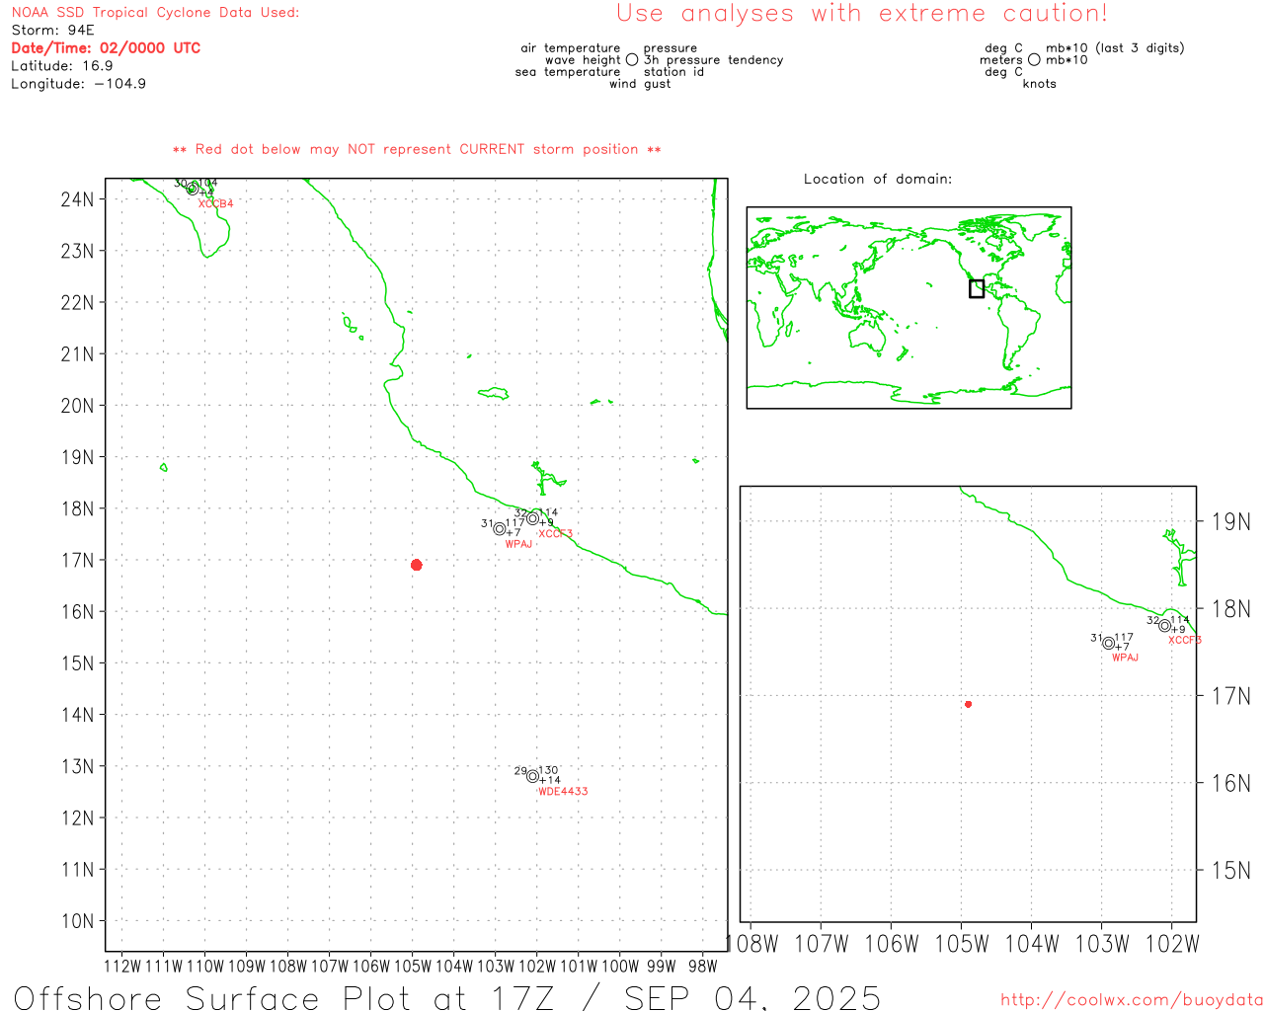Click the small red dot in zoomed inset map
Image resolution: width=1264 pixels, height=1011 pixels.
(x=968, y=704)
